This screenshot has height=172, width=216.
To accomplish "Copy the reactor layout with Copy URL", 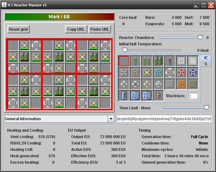I will (x=76, y=29).
